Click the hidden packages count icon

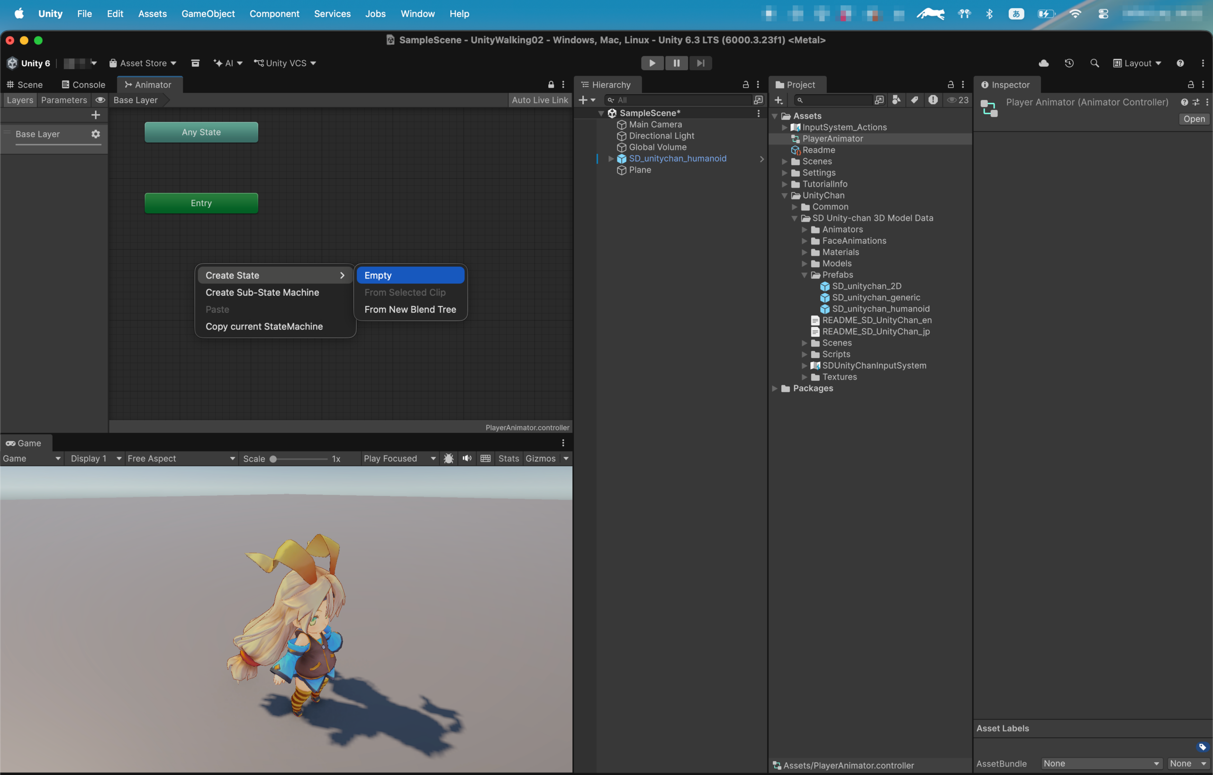(958, 99)
